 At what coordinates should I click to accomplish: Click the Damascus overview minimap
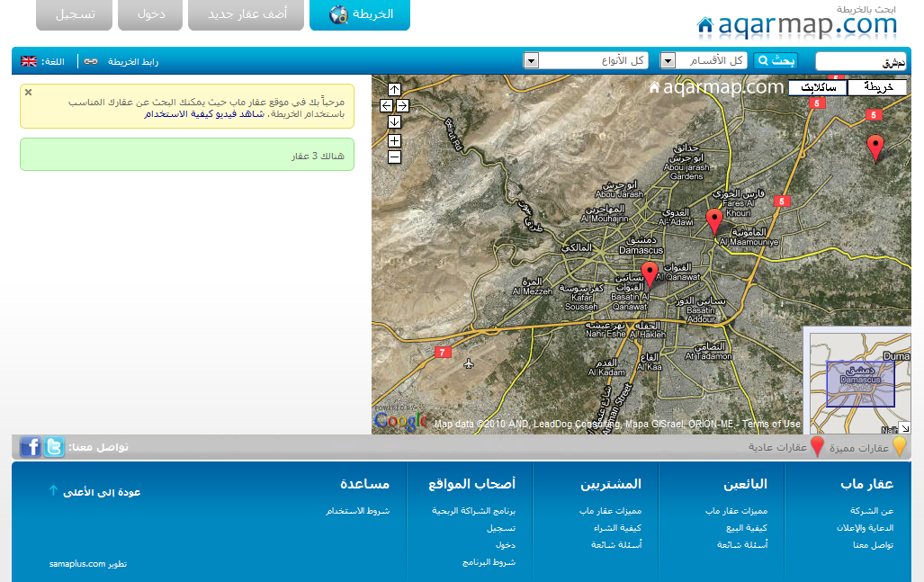coord(860,383)
